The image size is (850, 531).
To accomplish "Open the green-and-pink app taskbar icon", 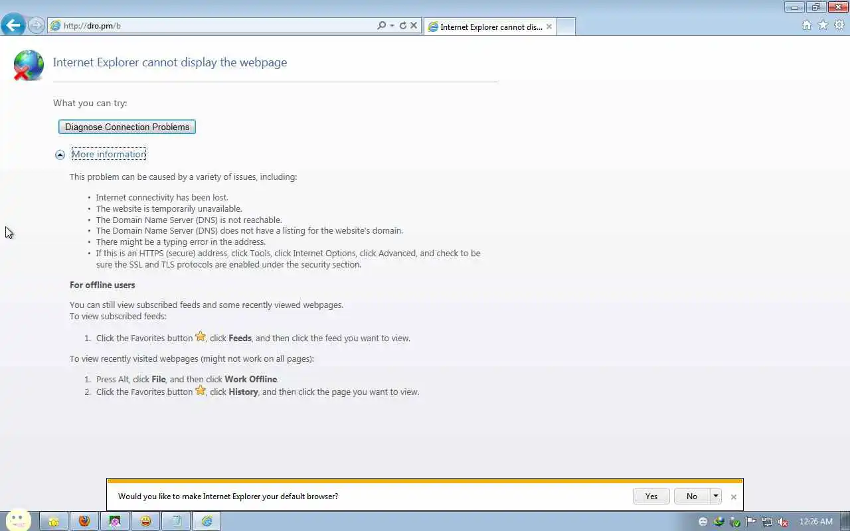I will pos(115,521).
